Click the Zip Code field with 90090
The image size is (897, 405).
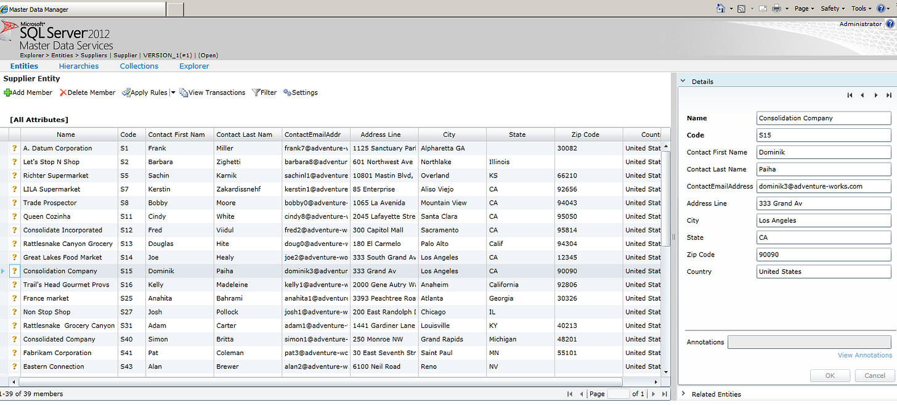tap(824, 255)
